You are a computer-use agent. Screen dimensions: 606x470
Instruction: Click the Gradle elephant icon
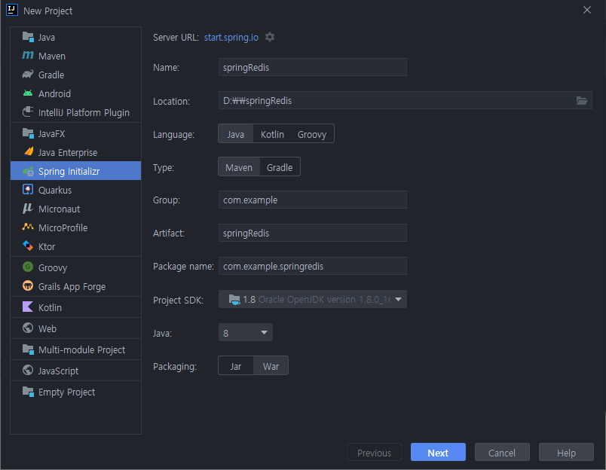pos(28,74)
